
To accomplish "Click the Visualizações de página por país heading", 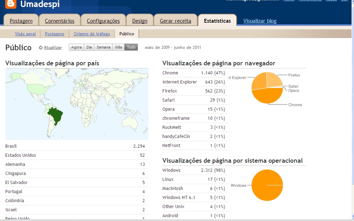I will (52, 63).
